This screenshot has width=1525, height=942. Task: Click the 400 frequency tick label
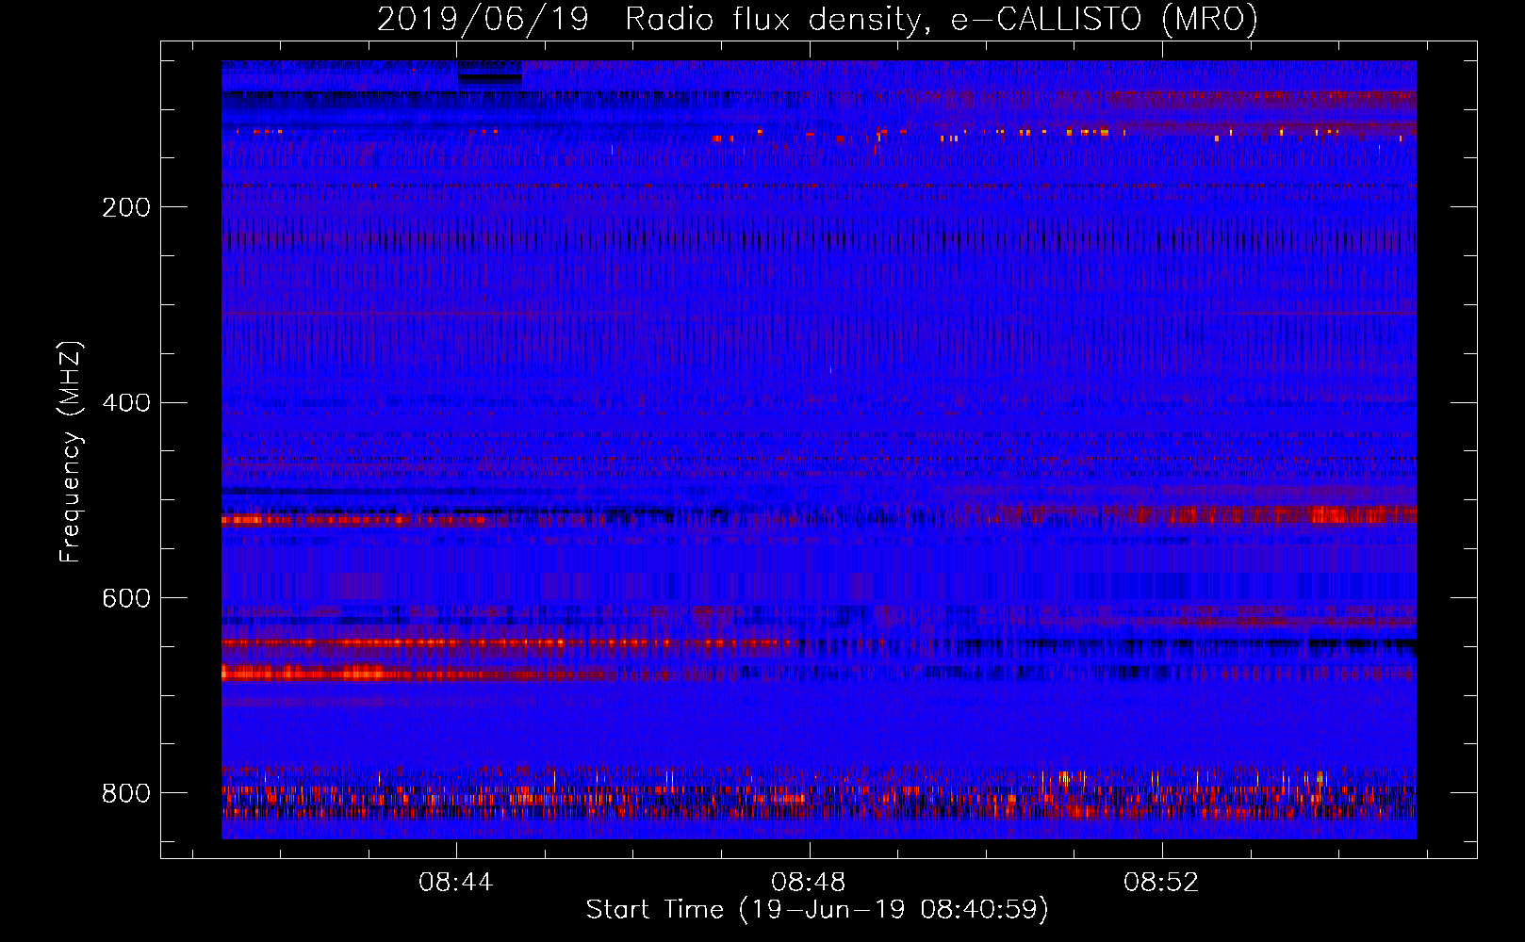[x=126, y=403]
